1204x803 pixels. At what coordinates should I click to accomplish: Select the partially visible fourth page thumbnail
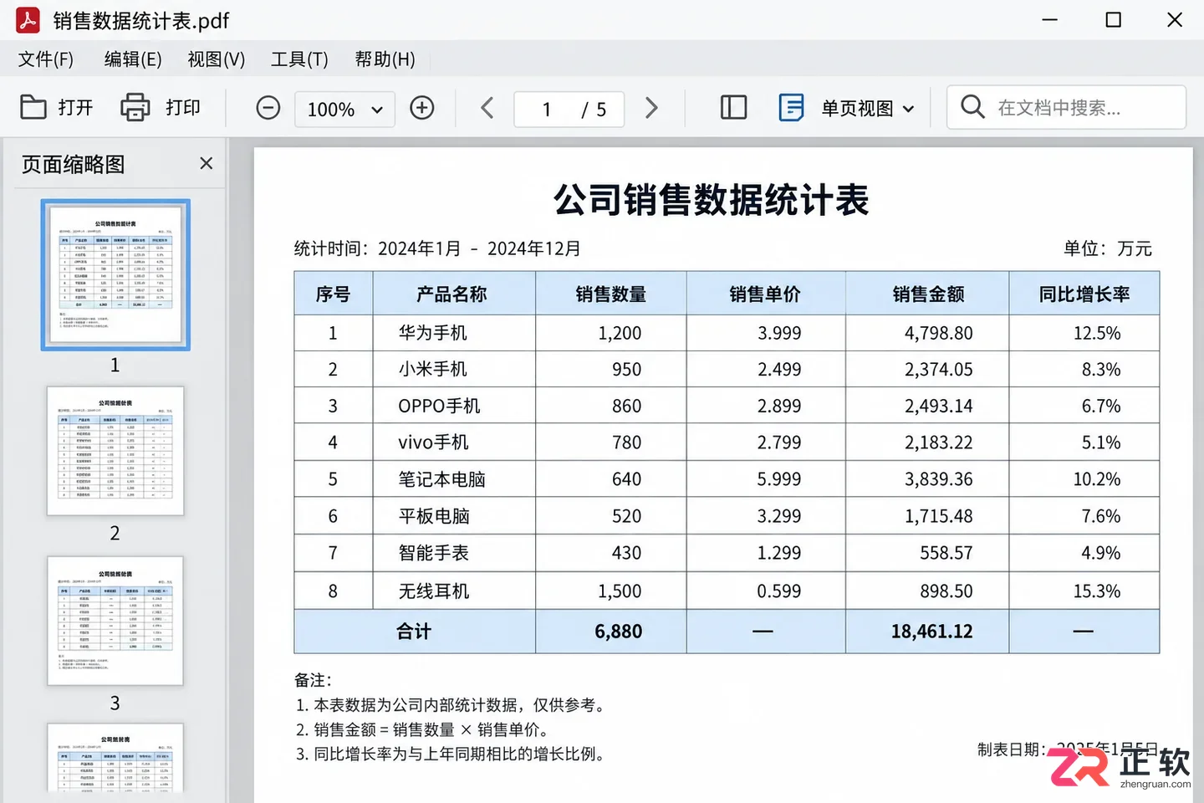(115, 757)
